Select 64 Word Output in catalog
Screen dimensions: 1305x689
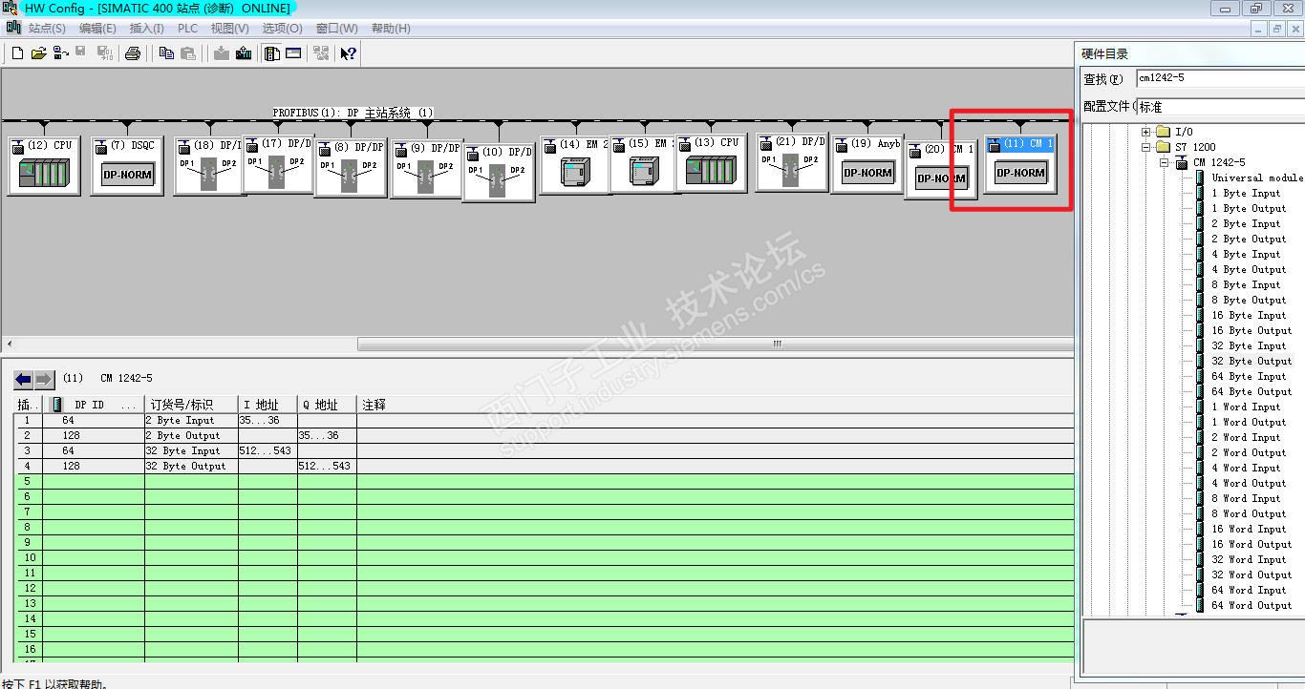pos(1252,605)
